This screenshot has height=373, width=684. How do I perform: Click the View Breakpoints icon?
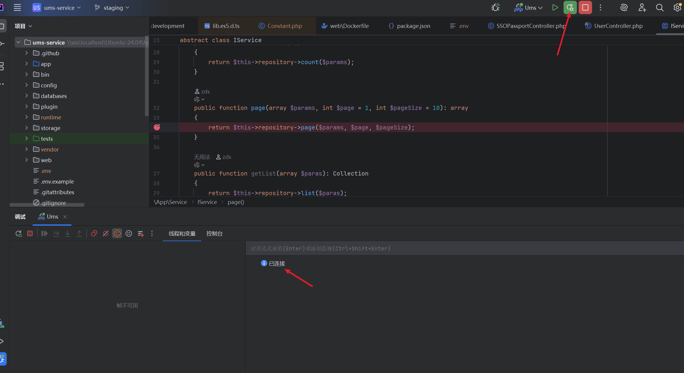point(94,234)
